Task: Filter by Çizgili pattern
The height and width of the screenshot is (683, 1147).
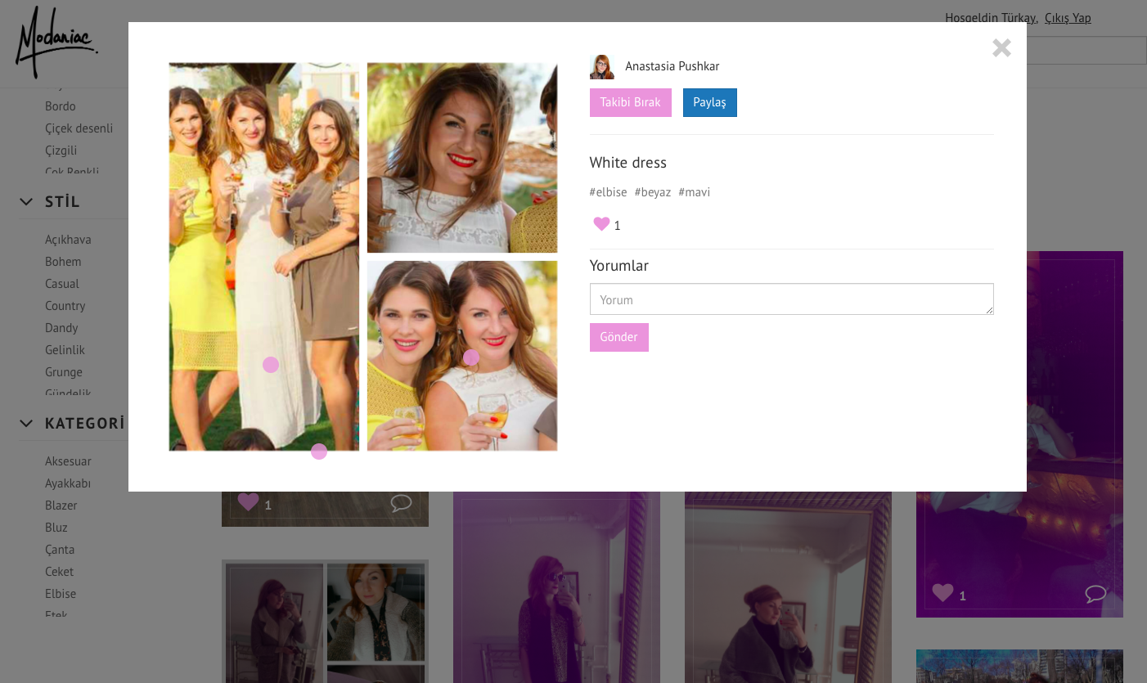Action: 61,151
